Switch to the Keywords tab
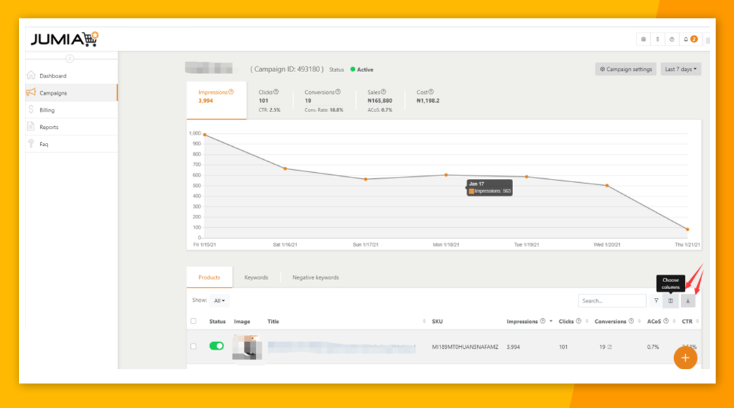Screen dimensions: 734x408 pyautogui.click(x=256, y=277)
